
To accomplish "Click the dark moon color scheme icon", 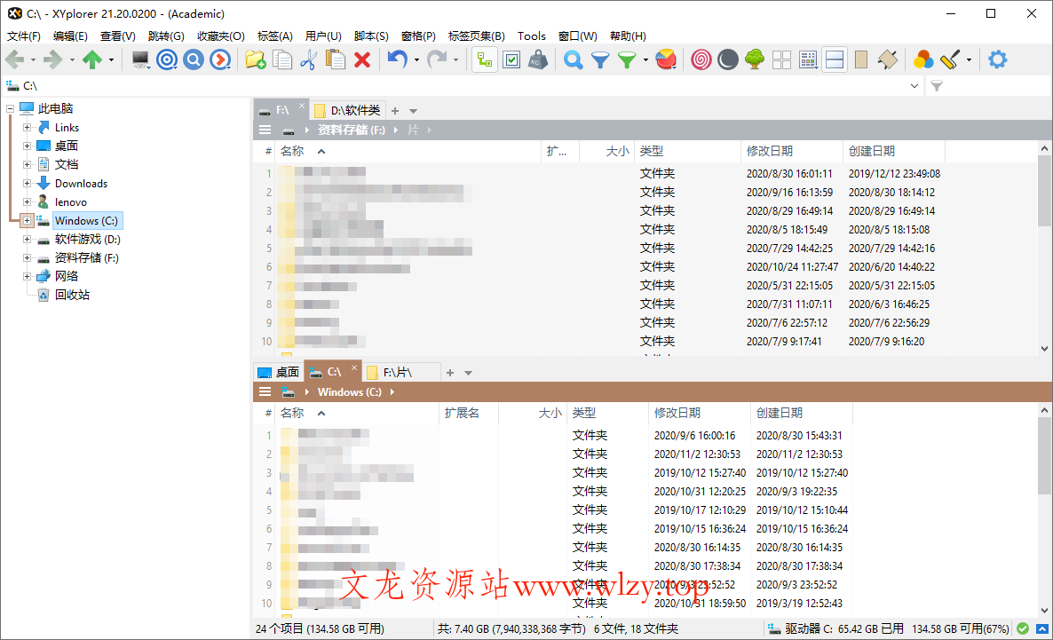I will 727,59.
